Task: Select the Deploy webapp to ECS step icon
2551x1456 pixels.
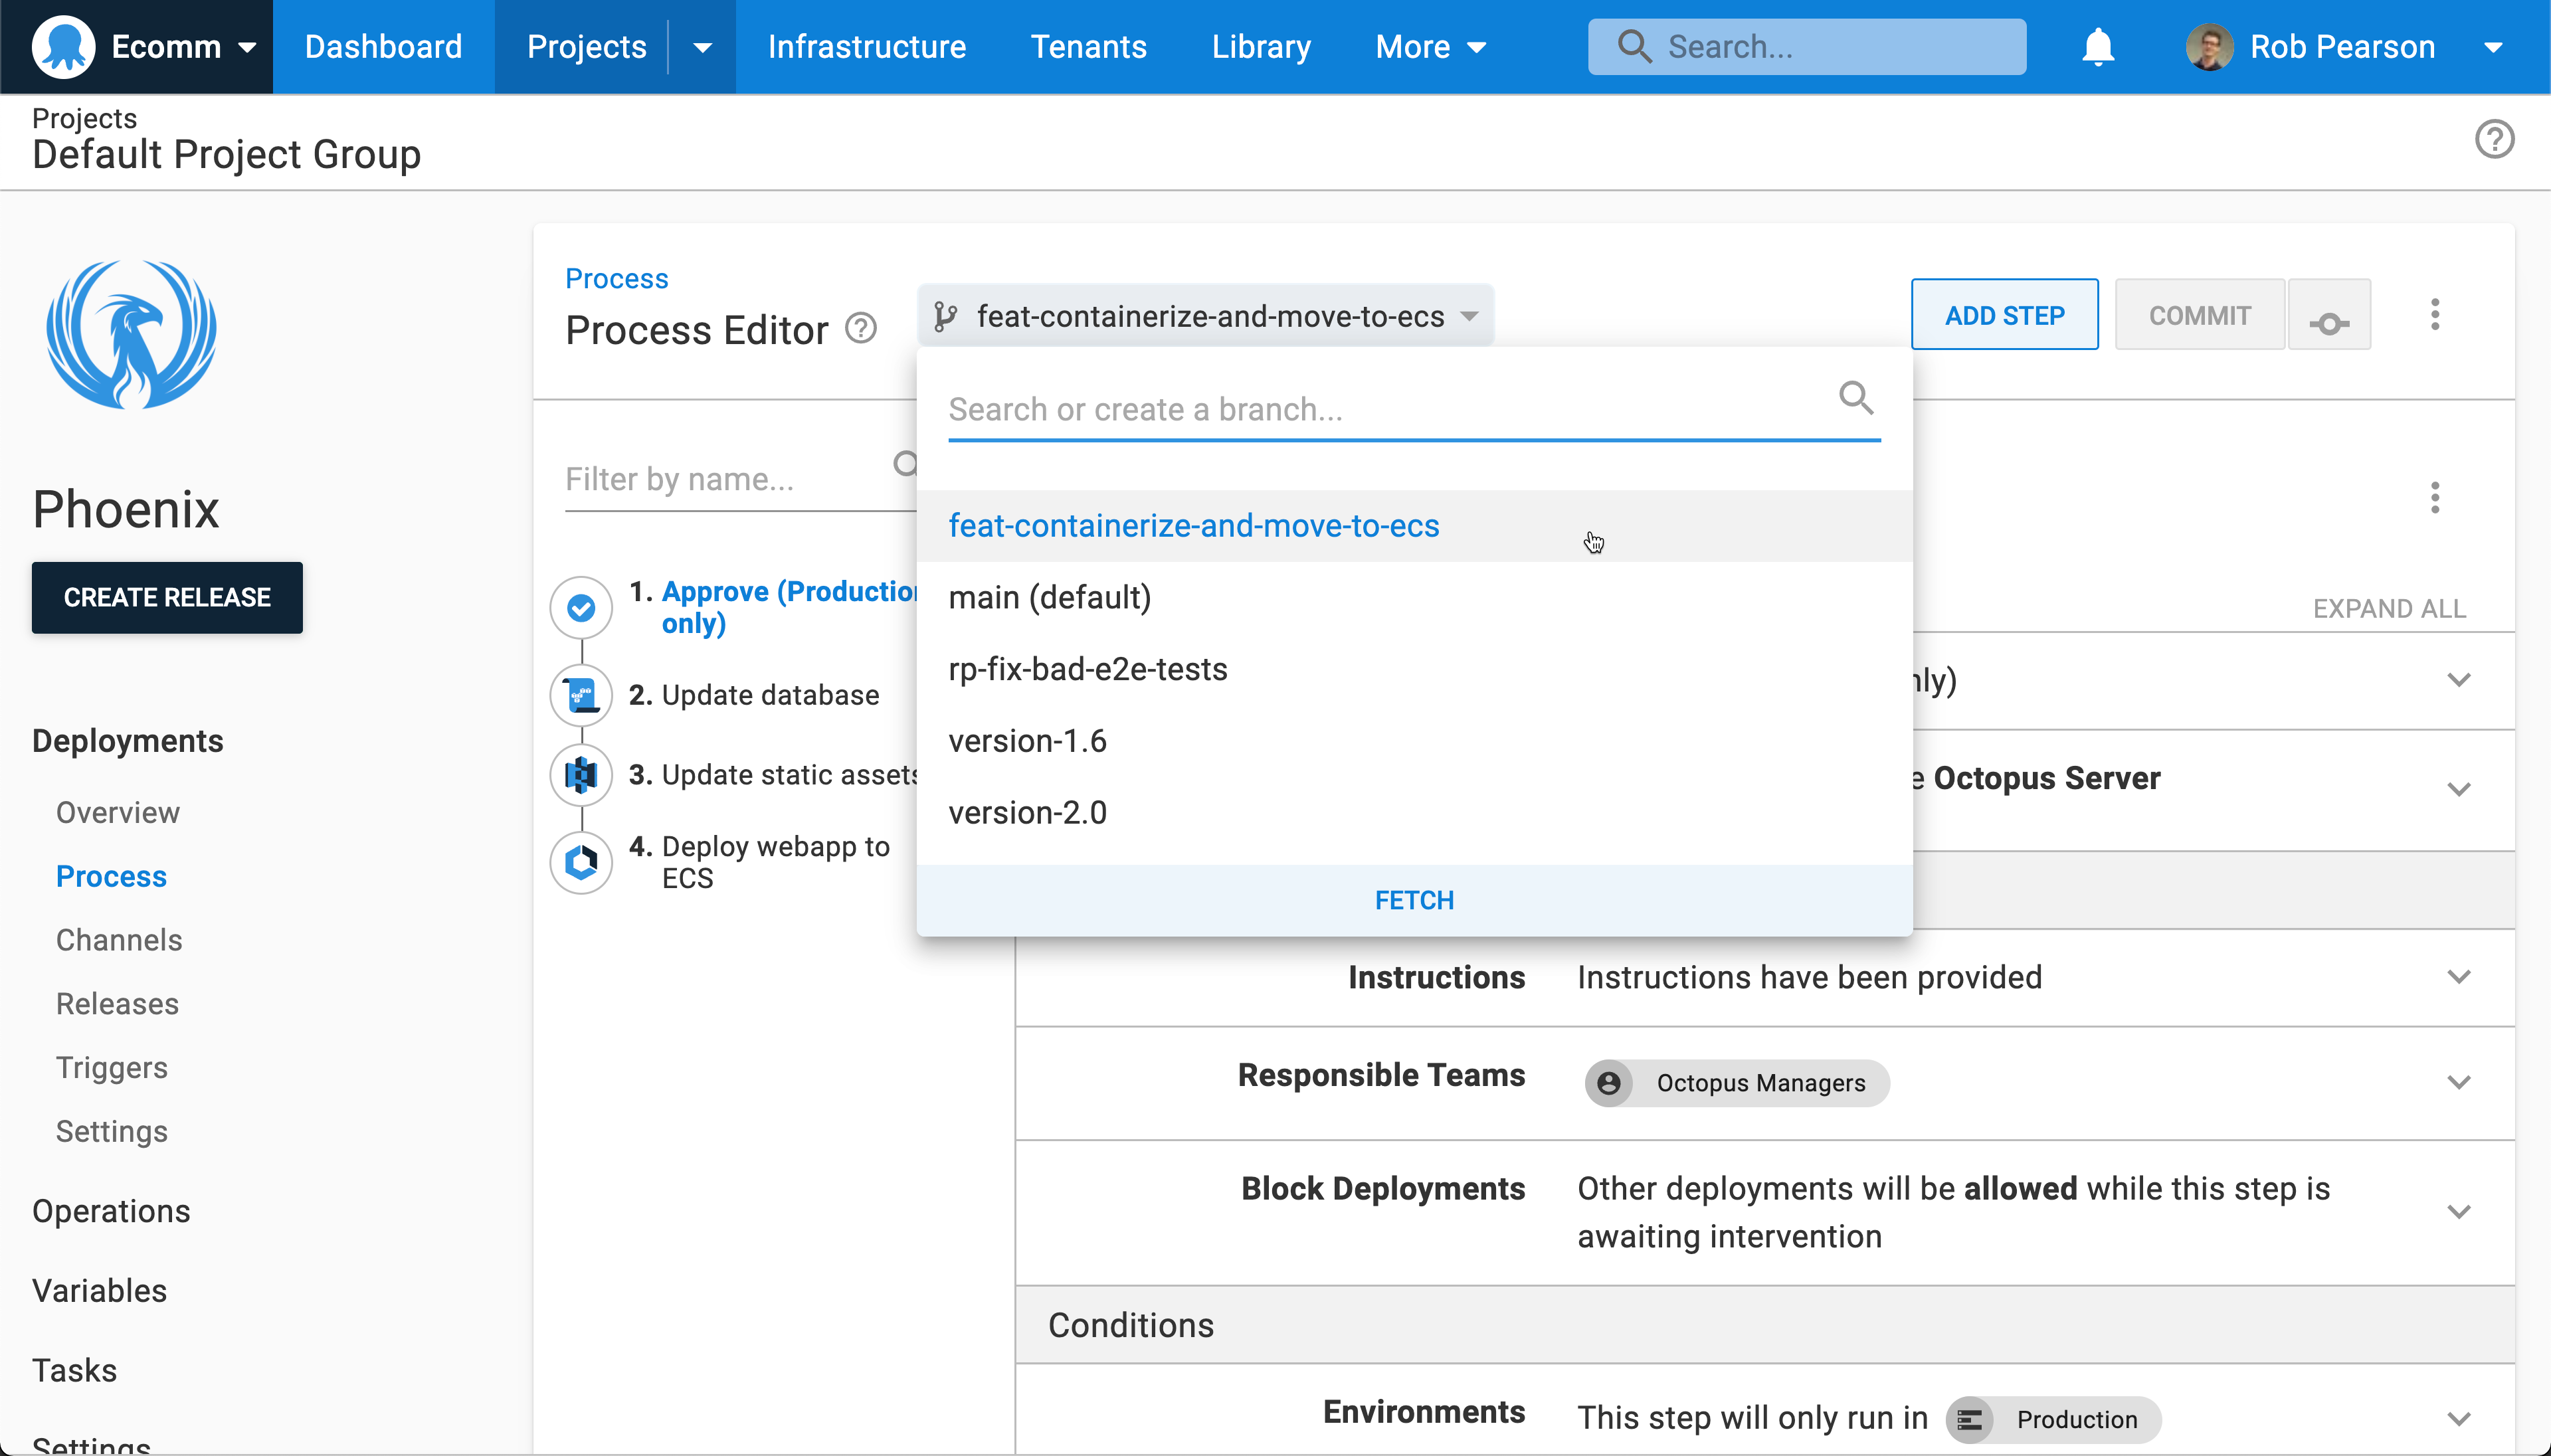Action: pyautogui.click(x=581, y=862)
